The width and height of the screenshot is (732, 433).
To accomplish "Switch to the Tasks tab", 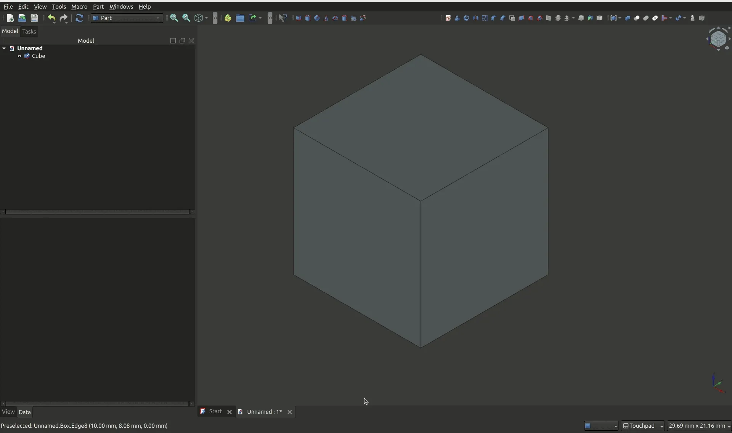I will tap(29, 32).
